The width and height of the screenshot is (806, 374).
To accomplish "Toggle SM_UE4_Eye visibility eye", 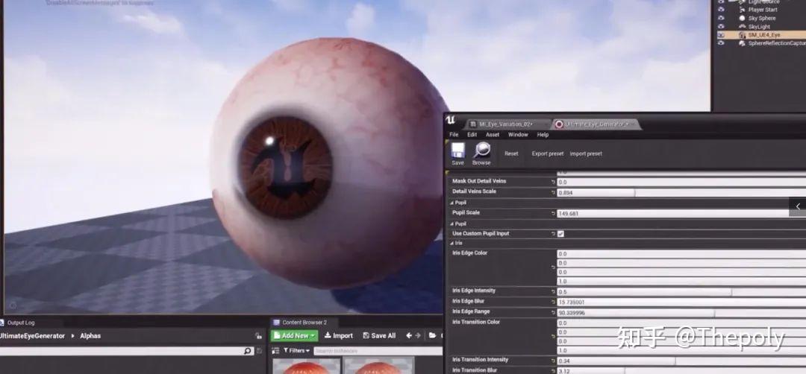I will click(x=721, y=35).
